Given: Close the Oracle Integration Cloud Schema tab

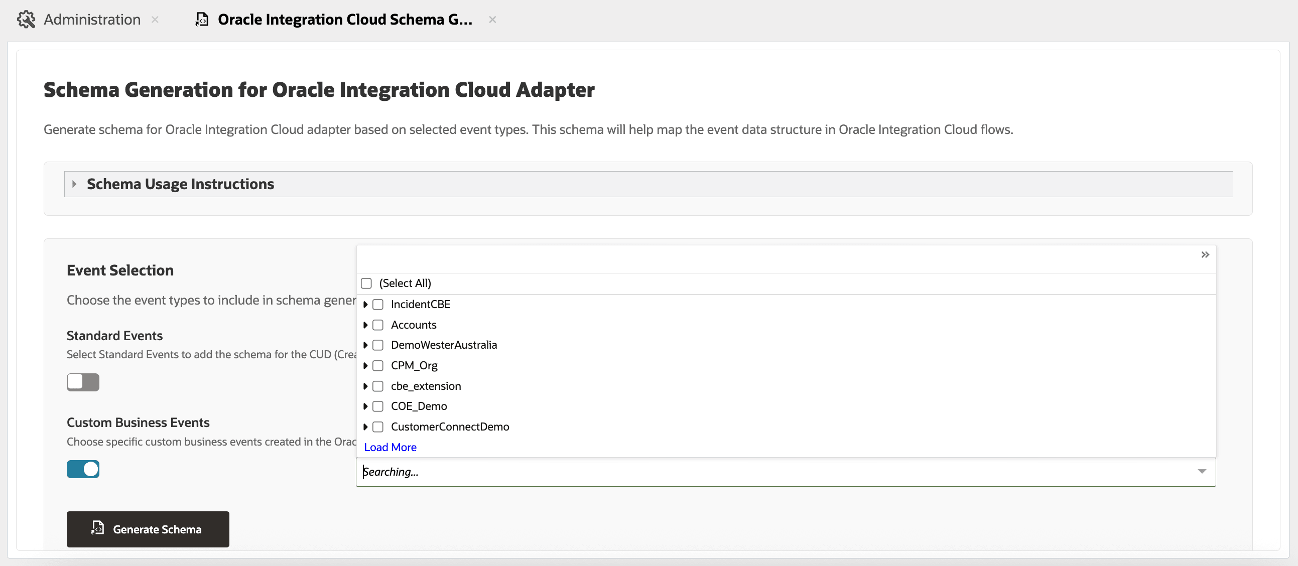Looking at the screenshot, I should coord(492,20).
